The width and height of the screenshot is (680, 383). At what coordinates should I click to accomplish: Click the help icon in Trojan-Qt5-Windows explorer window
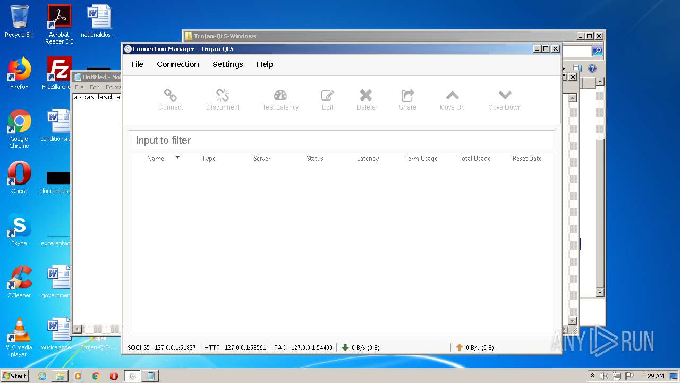[592, 69]
